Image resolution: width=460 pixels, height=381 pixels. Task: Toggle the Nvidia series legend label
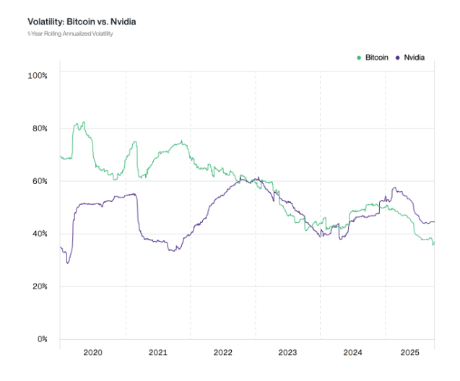(x=415, y=57)
